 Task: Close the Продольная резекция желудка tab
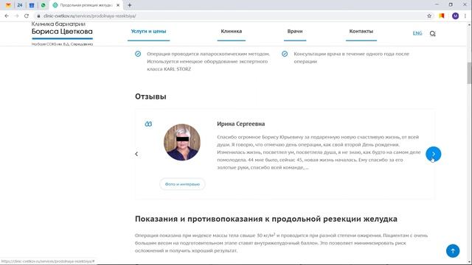coord(118,5)
